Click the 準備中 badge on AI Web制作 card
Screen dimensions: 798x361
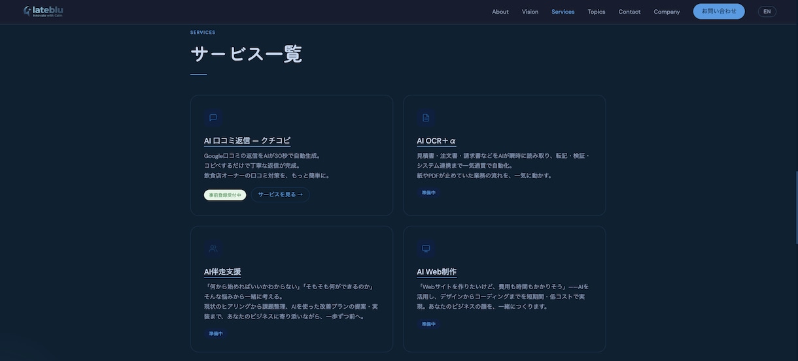(428, 324)
